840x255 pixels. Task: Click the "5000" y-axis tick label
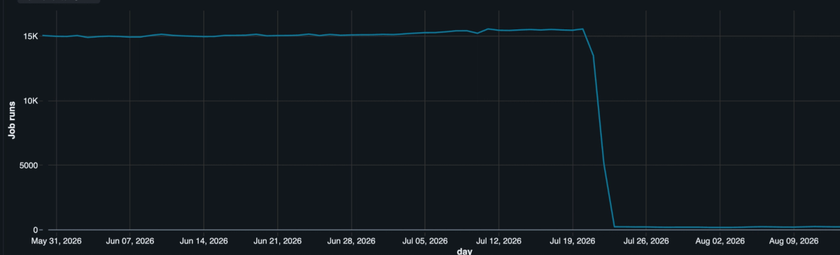click(x=28, y=166)
